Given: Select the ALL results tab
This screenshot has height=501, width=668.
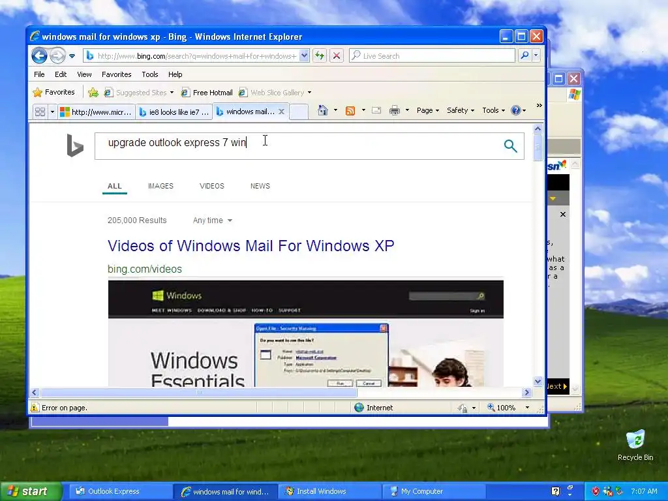Looking at the screenshot, I should [x=115, y=186].
